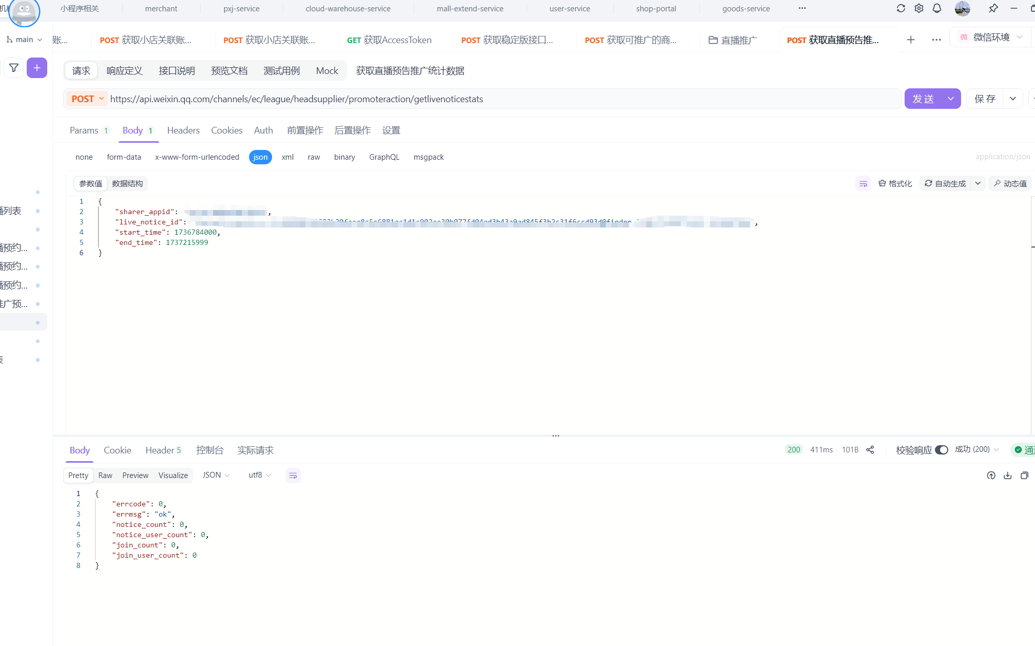
Task: Open the POST method dropdown
Action: [87, 99]
